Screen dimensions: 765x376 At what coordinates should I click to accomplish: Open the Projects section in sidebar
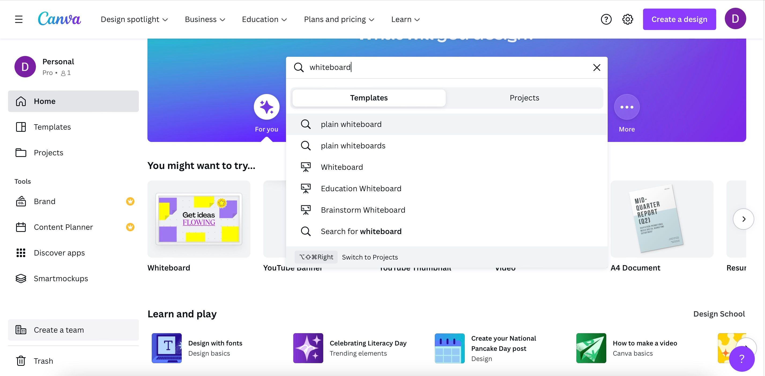pos(49,153)
